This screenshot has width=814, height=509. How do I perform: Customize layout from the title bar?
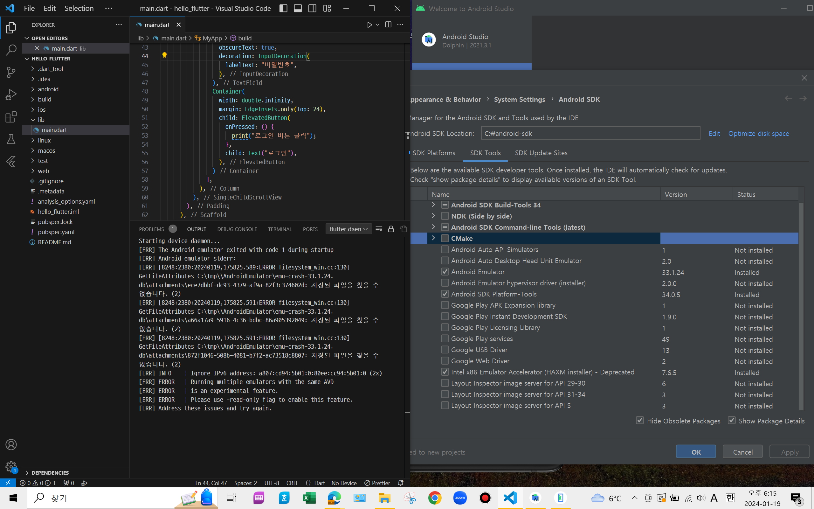point(327,8)
